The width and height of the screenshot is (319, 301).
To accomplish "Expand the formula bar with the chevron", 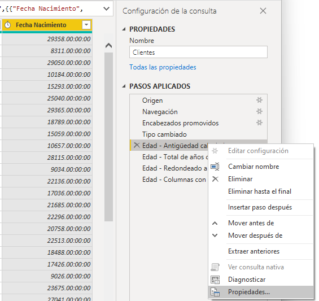I will click(106, 8).
